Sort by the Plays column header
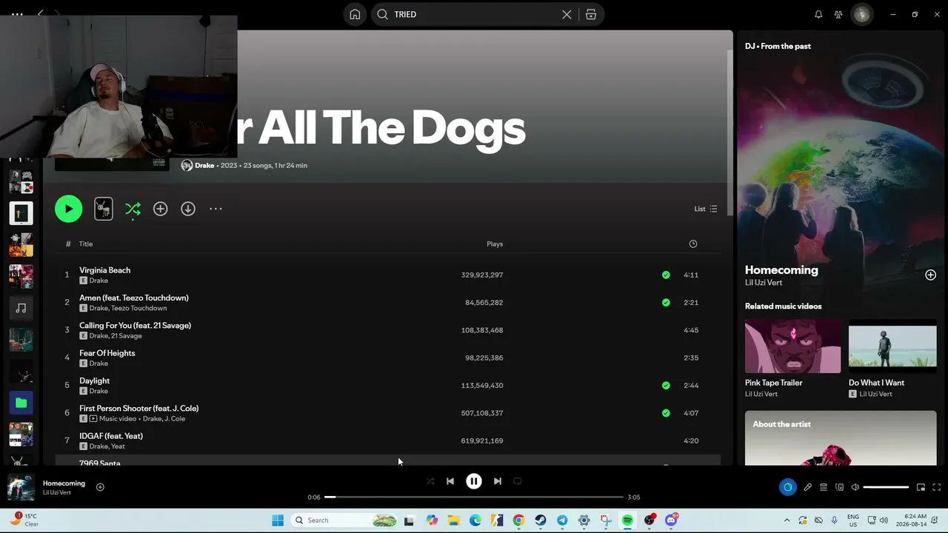The height and width of the screenshot is (533, 948). (x=495, y=244)
